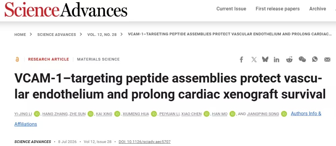Share article via WhatsApp icon
The image size is (336, 146).
click(x=315, y=59)
